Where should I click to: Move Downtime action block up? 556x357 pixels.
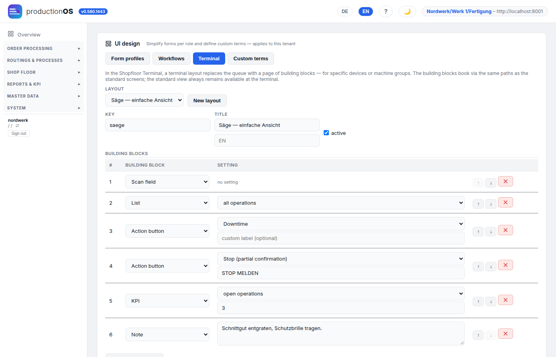tap(478, 232)
